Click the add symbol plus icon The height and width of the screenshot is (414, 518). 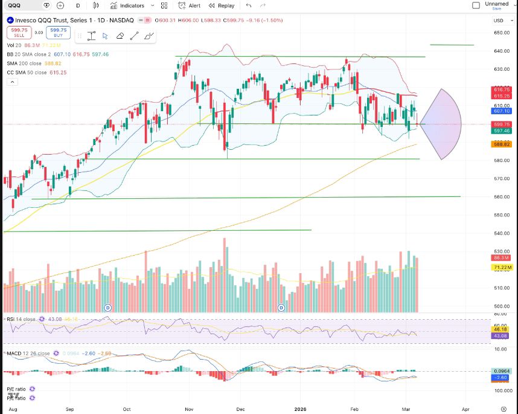click(60, 5)
